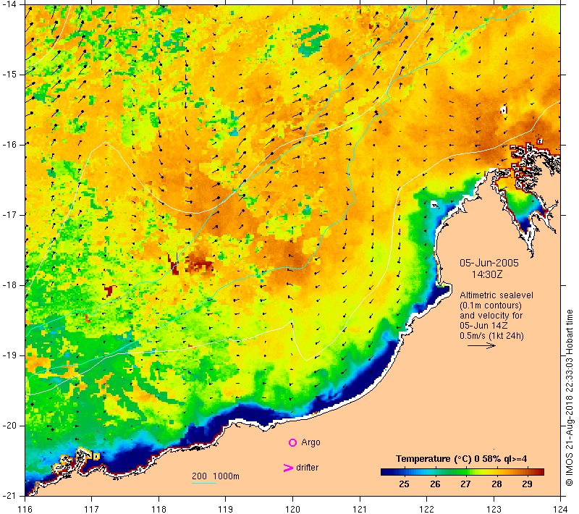
Task: Click latitude axis label '-20'
Action: click(x=9, y=426)
